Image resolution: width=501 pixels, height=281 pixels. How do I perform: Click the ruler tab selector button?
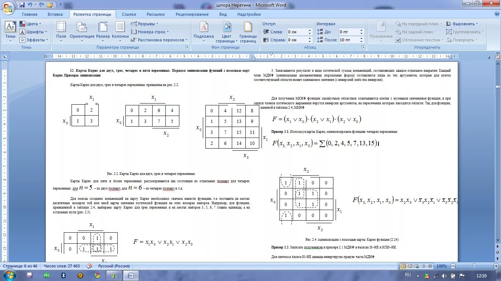click(4, 56)
